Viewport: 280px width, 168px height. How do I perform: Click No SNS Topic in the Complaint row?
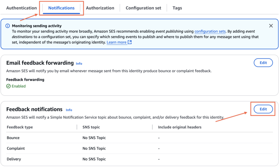(94, 148)
